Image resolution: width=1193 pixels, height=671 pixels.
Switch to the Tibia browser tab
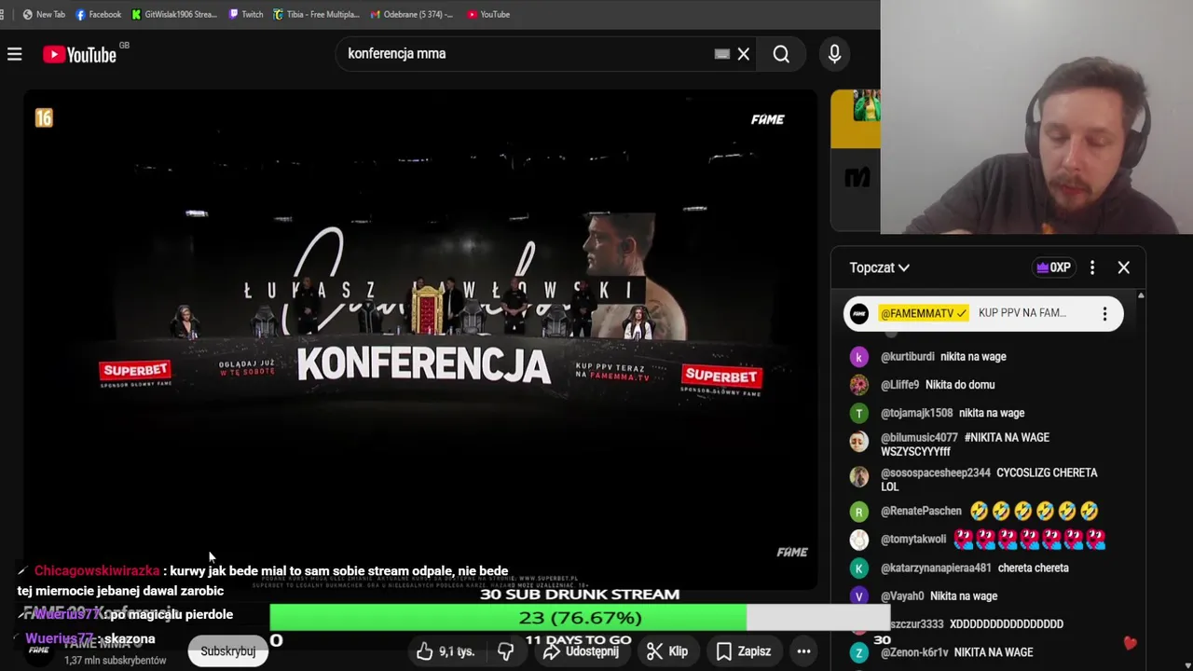(317, 14)
